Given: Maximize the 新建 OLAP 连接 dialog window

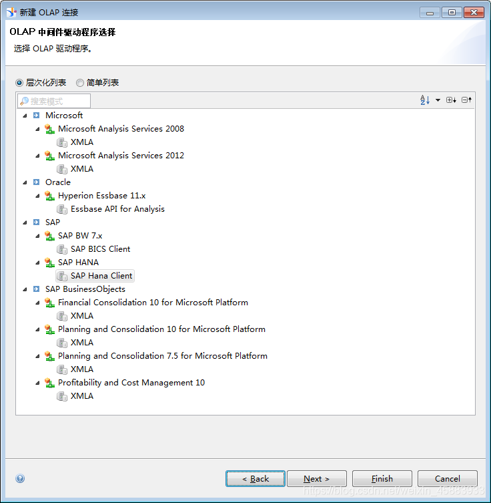Looking at the screenshot, I should coord(452,13).
